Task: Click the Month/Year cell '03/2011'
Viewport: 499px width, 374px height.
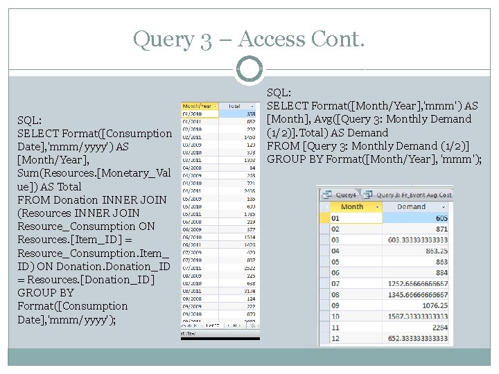Action: (x=200, y=160)
